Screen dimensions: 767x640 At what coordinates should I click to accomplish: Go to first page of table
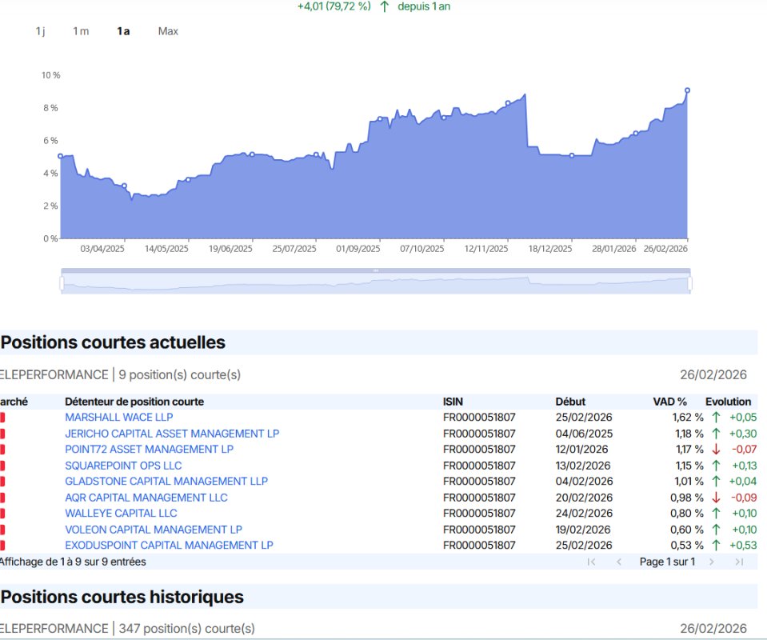click(591, 562)
